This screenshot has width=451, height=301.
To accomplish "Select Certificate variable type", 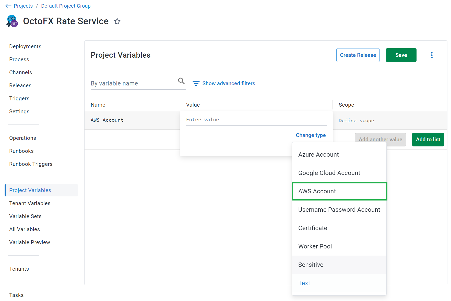I will (x=339, y=228).
